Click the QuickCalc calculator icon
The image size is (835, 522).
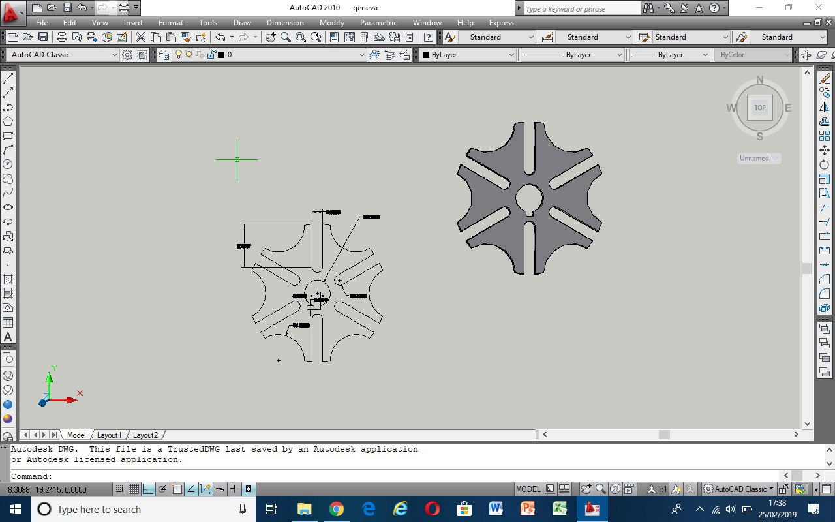point(410,37)
